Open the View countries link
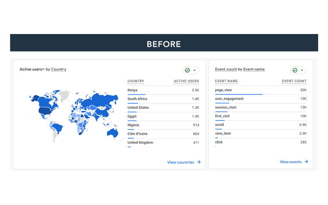This screenshot has height=205, width=328. 180,162
